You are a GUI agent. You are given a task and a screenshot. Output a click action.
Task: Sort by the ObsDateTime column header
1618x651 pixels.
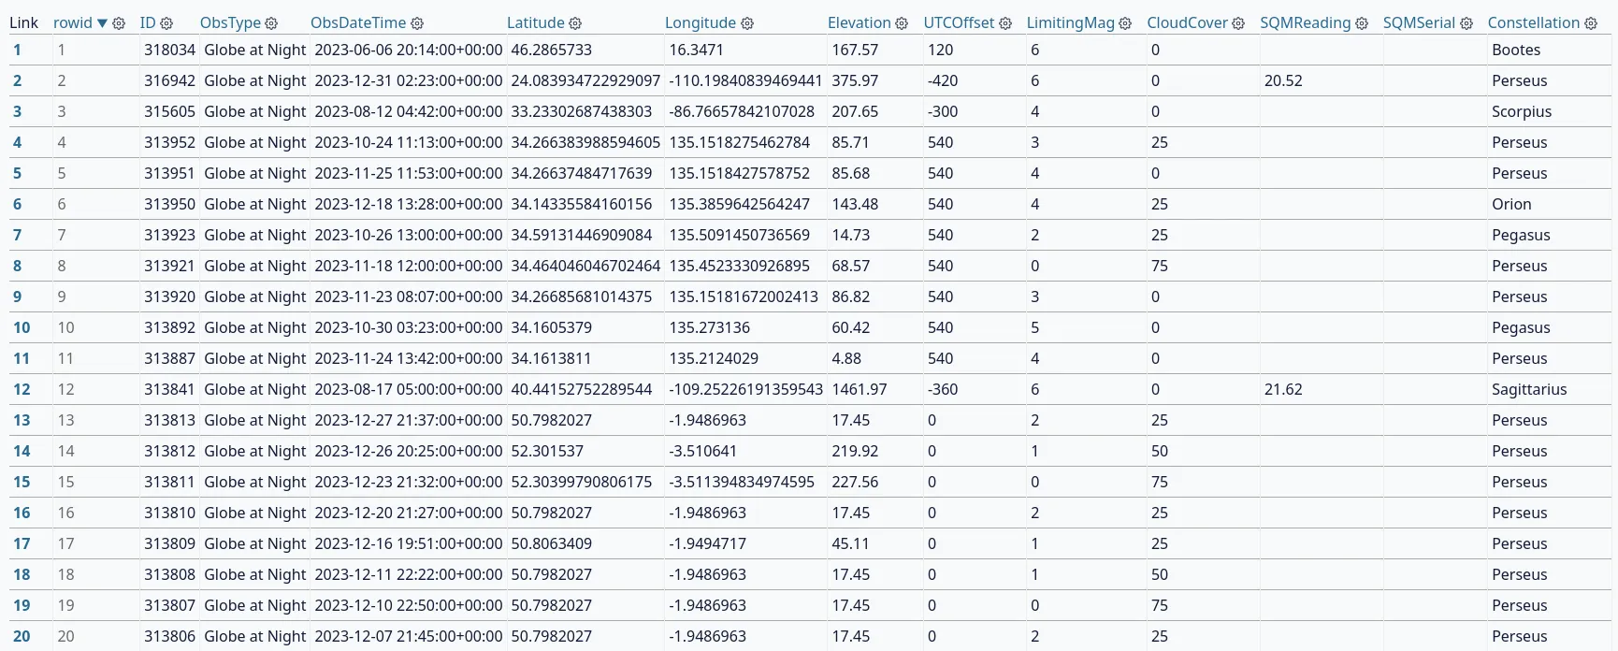tap(358, 22)
